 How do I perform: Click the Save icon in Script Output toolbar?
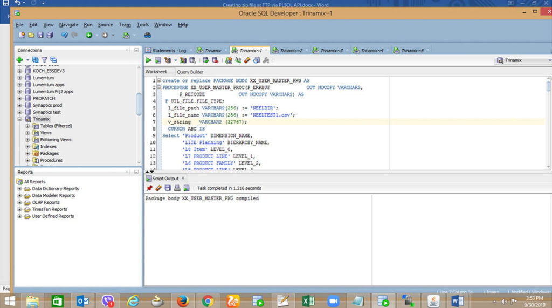[x=168, y=188]
